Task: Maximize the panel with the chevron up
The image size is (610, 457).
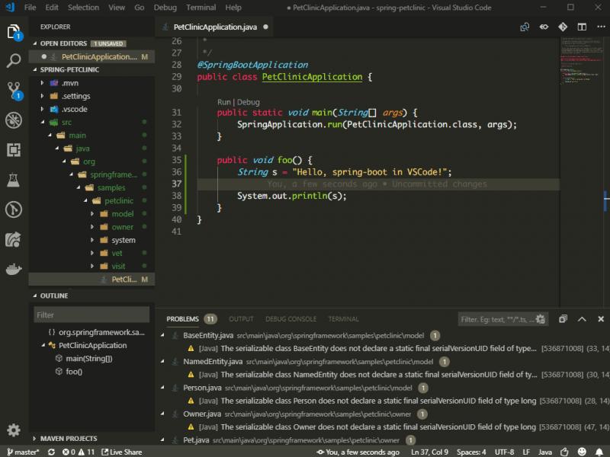Action: click(582, 319)
